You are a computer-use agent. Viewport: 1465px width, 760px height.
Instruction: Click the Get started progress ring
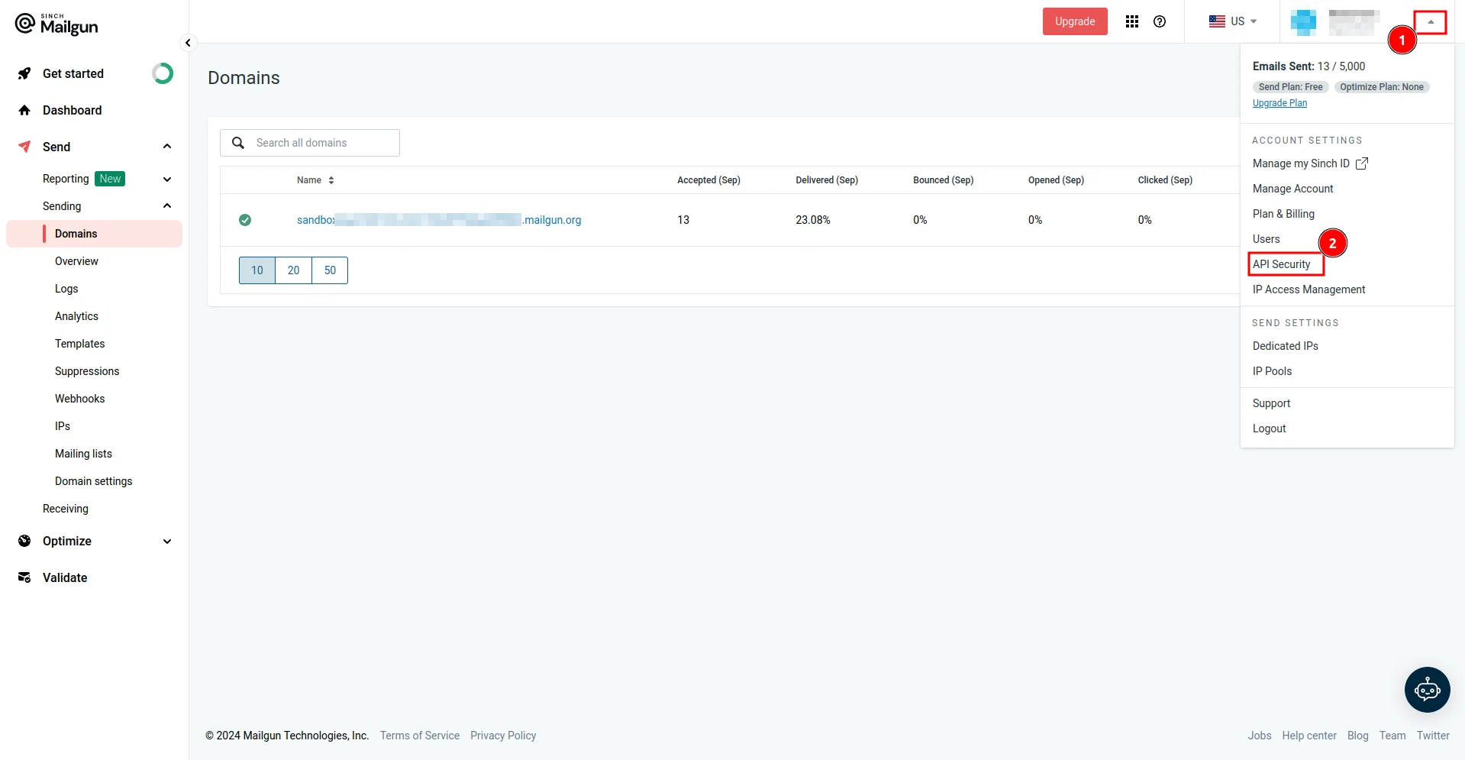[x=163, y=73]
